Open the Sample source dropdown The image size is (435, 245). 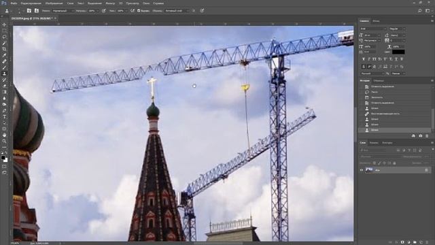pyautogui.click(x=177, y=11)
